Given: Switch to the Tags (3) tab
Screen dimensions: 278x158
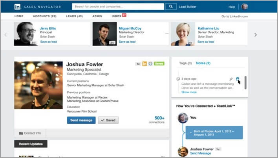Looking at the screenshot, I should (185, 63).
